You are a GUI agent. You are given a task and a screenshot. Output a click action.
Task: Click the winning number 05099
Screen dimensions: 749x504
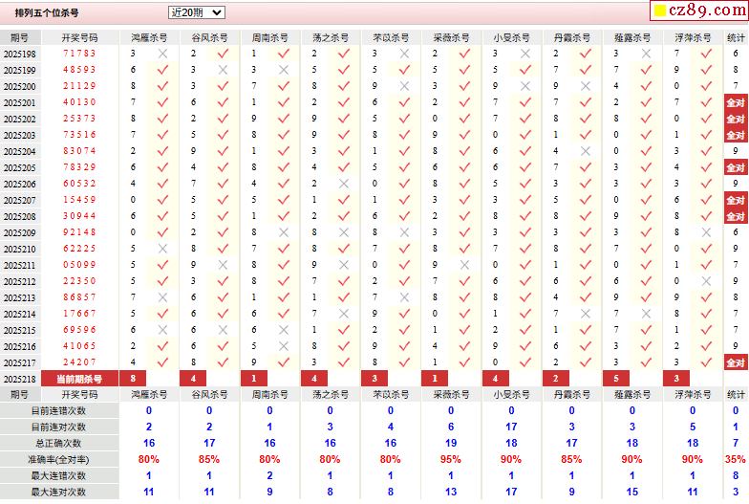(80, 265)
